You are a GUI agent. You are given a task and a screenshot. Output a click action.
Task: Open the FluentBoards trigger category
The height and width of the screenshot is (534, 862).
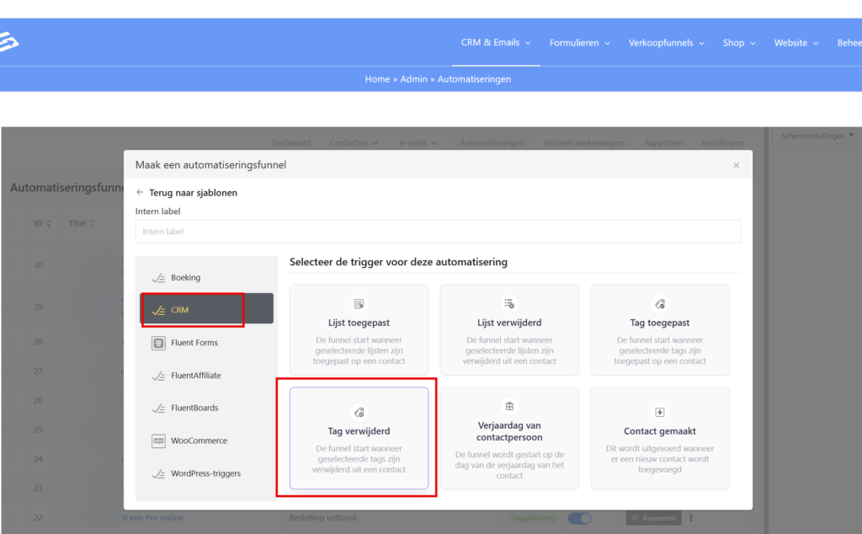[x=194, y=409]
